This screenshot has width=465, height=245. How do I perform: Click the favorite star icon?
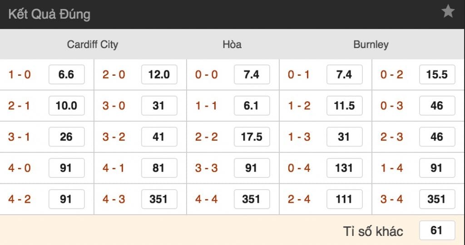click(x=448, y=12)
